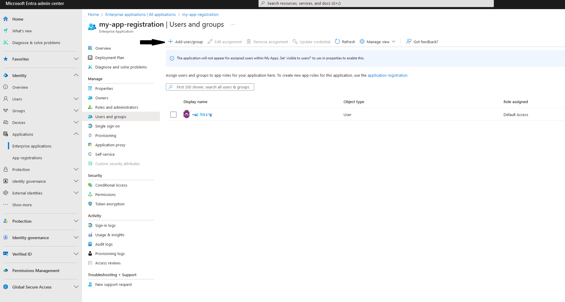This screenshot has height=302, width=565.
Task: Open Provisioning logs under Activity
Action: 110,254
